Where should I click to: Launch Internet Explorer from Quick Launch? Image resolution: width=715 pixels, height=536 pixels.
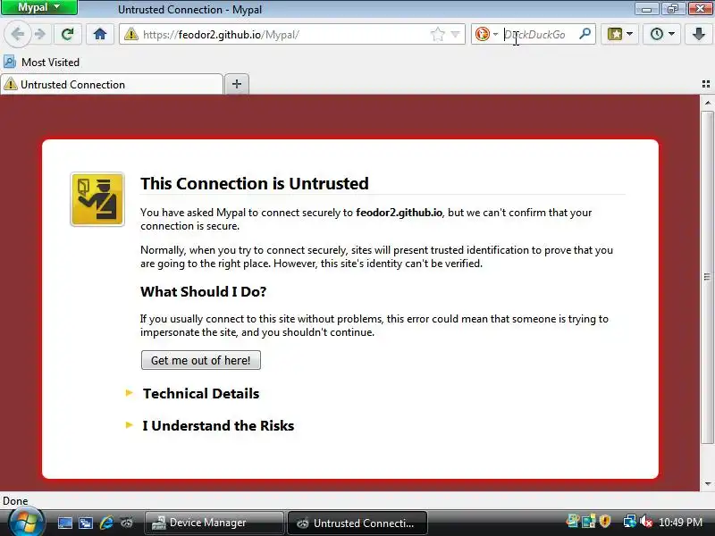pos(106,523)
